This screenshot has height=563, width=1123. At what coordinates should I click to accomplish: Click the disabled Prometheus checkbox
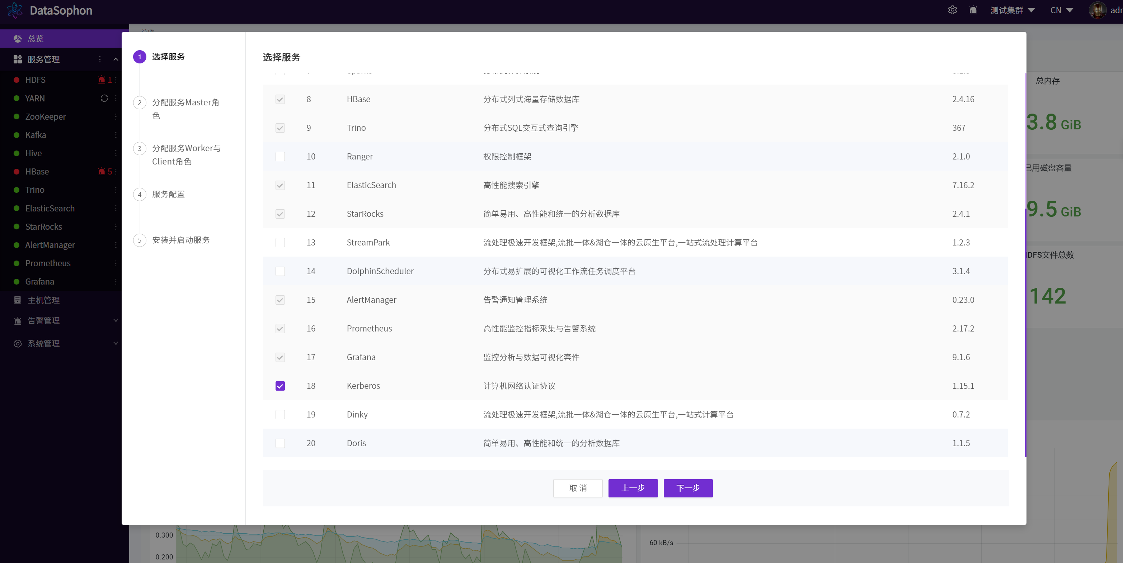pyautogui.click(x=280, y=328)
